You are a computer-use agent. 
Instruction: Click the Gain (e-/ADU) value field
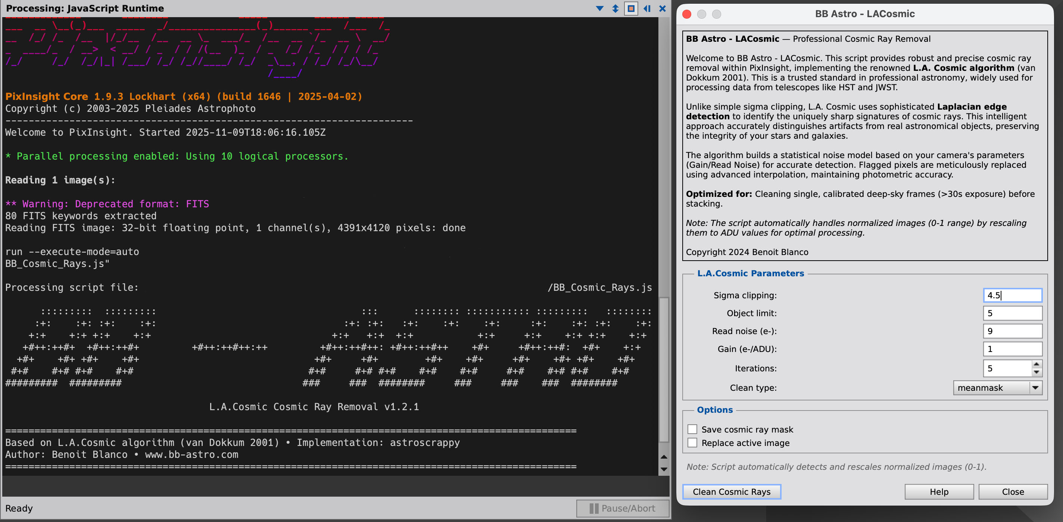1013,348
